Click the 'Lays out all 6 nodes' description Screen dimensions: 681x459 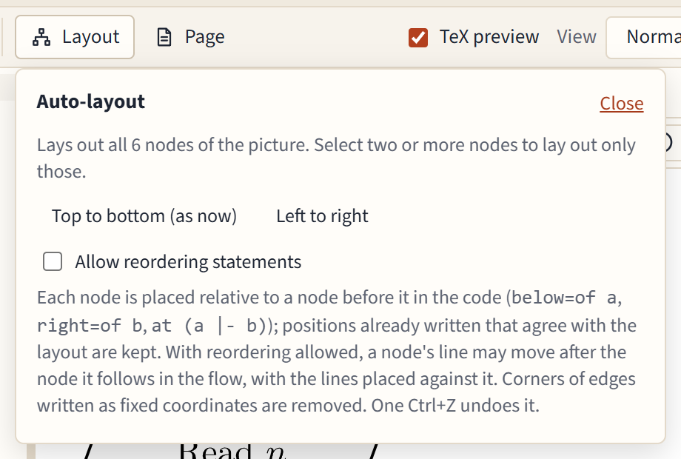click(x=336, y=158)
